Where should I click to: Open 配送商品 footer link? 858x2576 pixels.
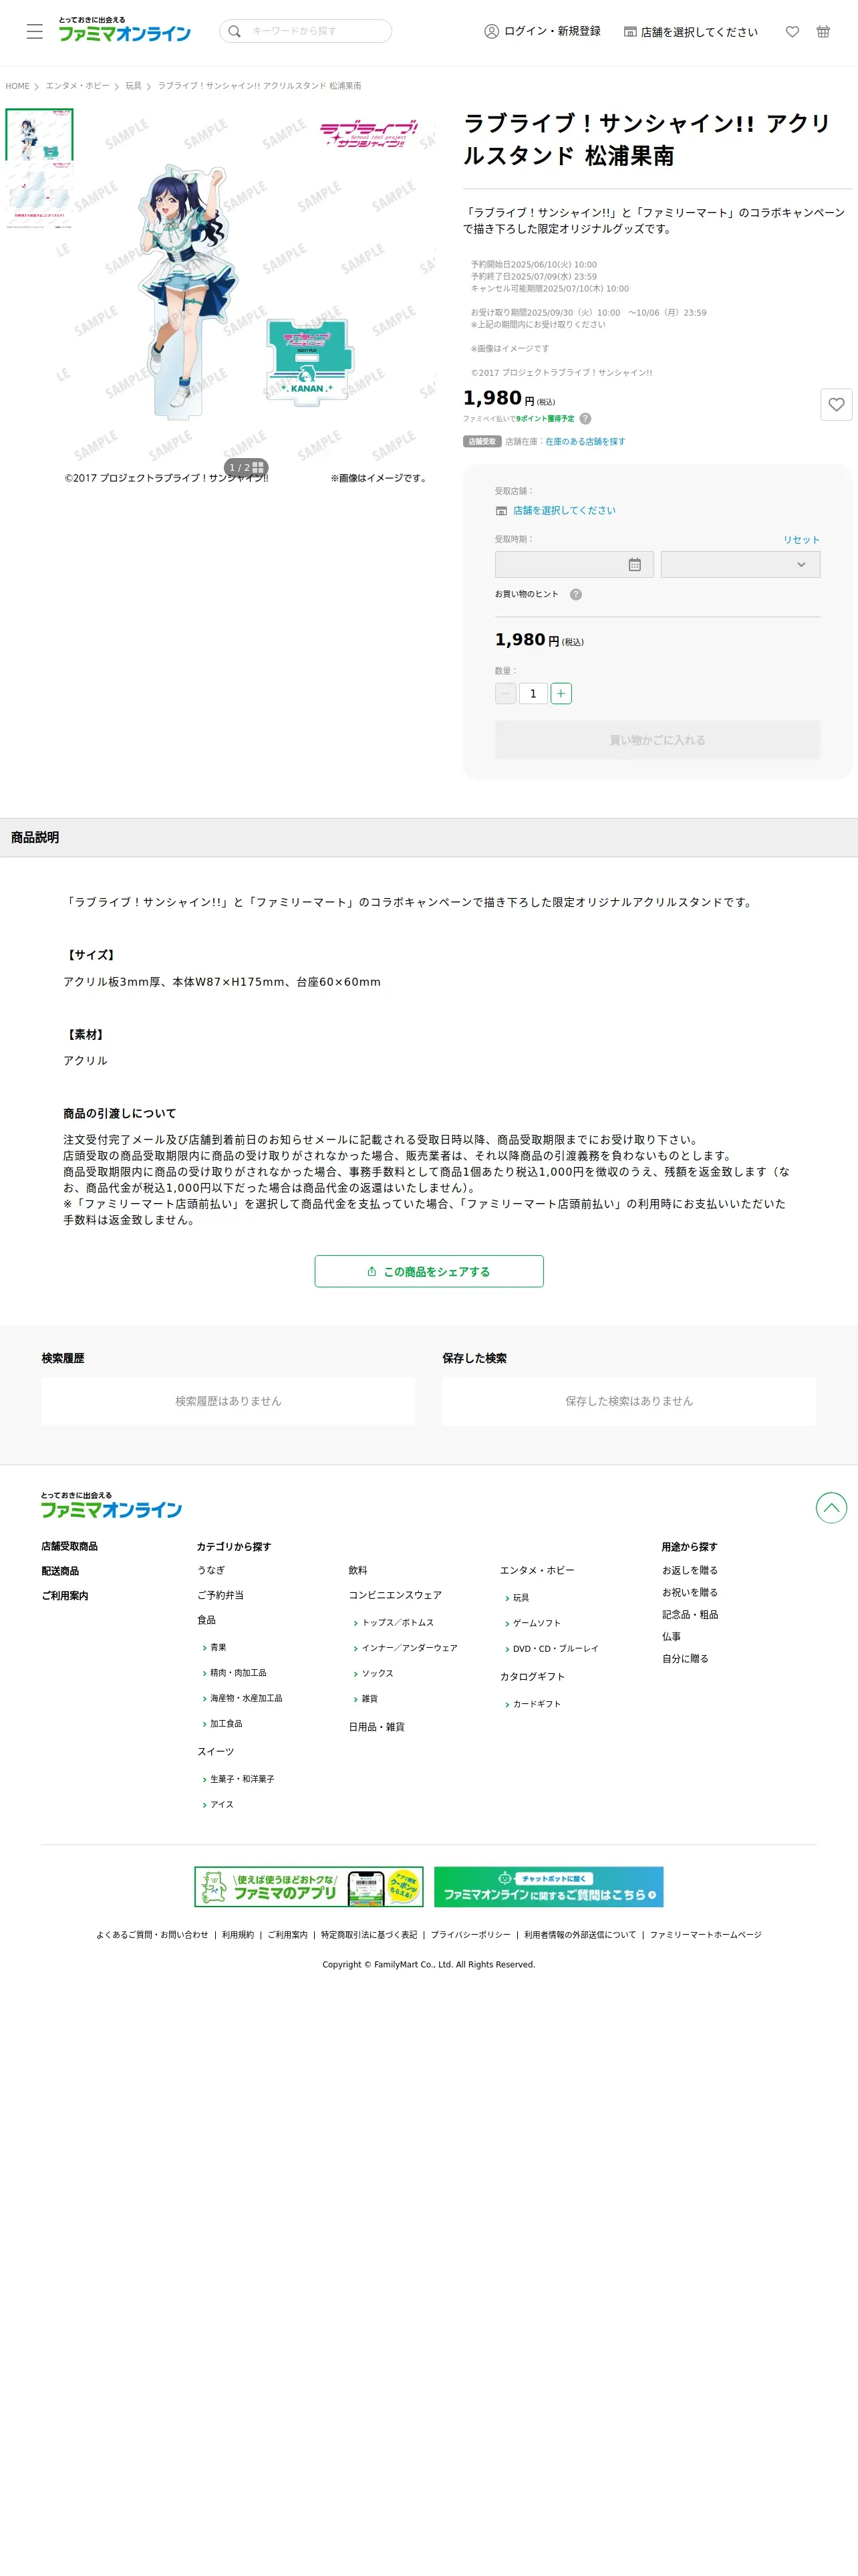click(x=60, y=1571)
